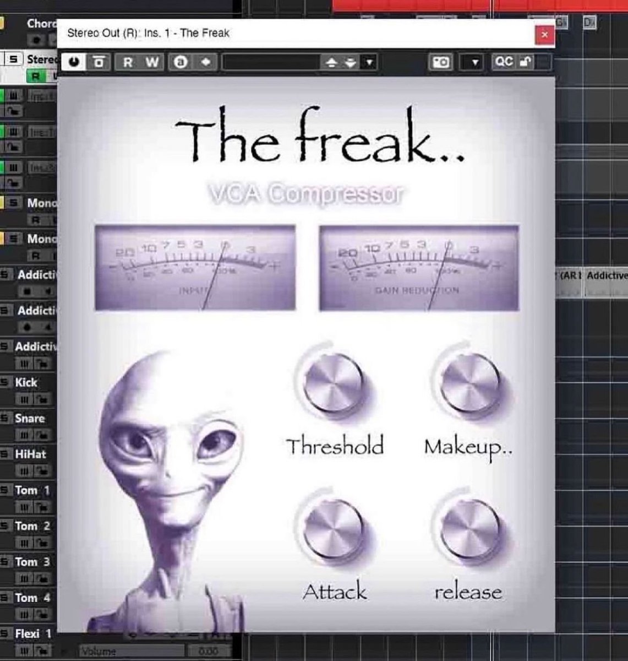
Task: Solo the Kick track
Action: 5,382
